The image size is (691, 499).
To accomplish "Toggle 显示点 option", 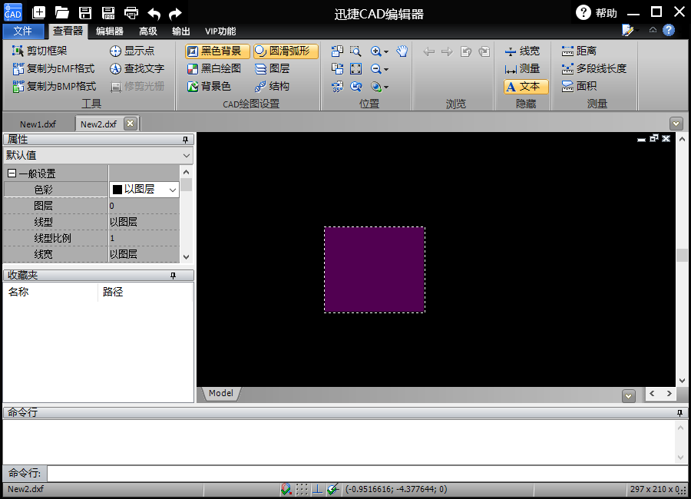I will pos(132,51).
